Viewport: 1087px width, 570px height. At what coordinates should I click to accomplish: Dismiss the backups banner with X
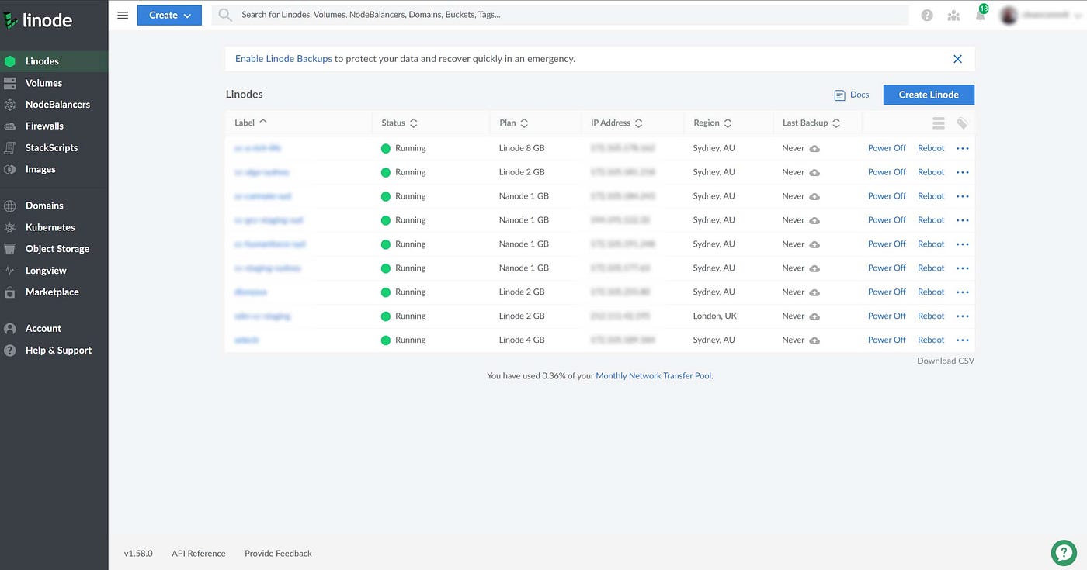pyautogui.click(x=957, y=59)
